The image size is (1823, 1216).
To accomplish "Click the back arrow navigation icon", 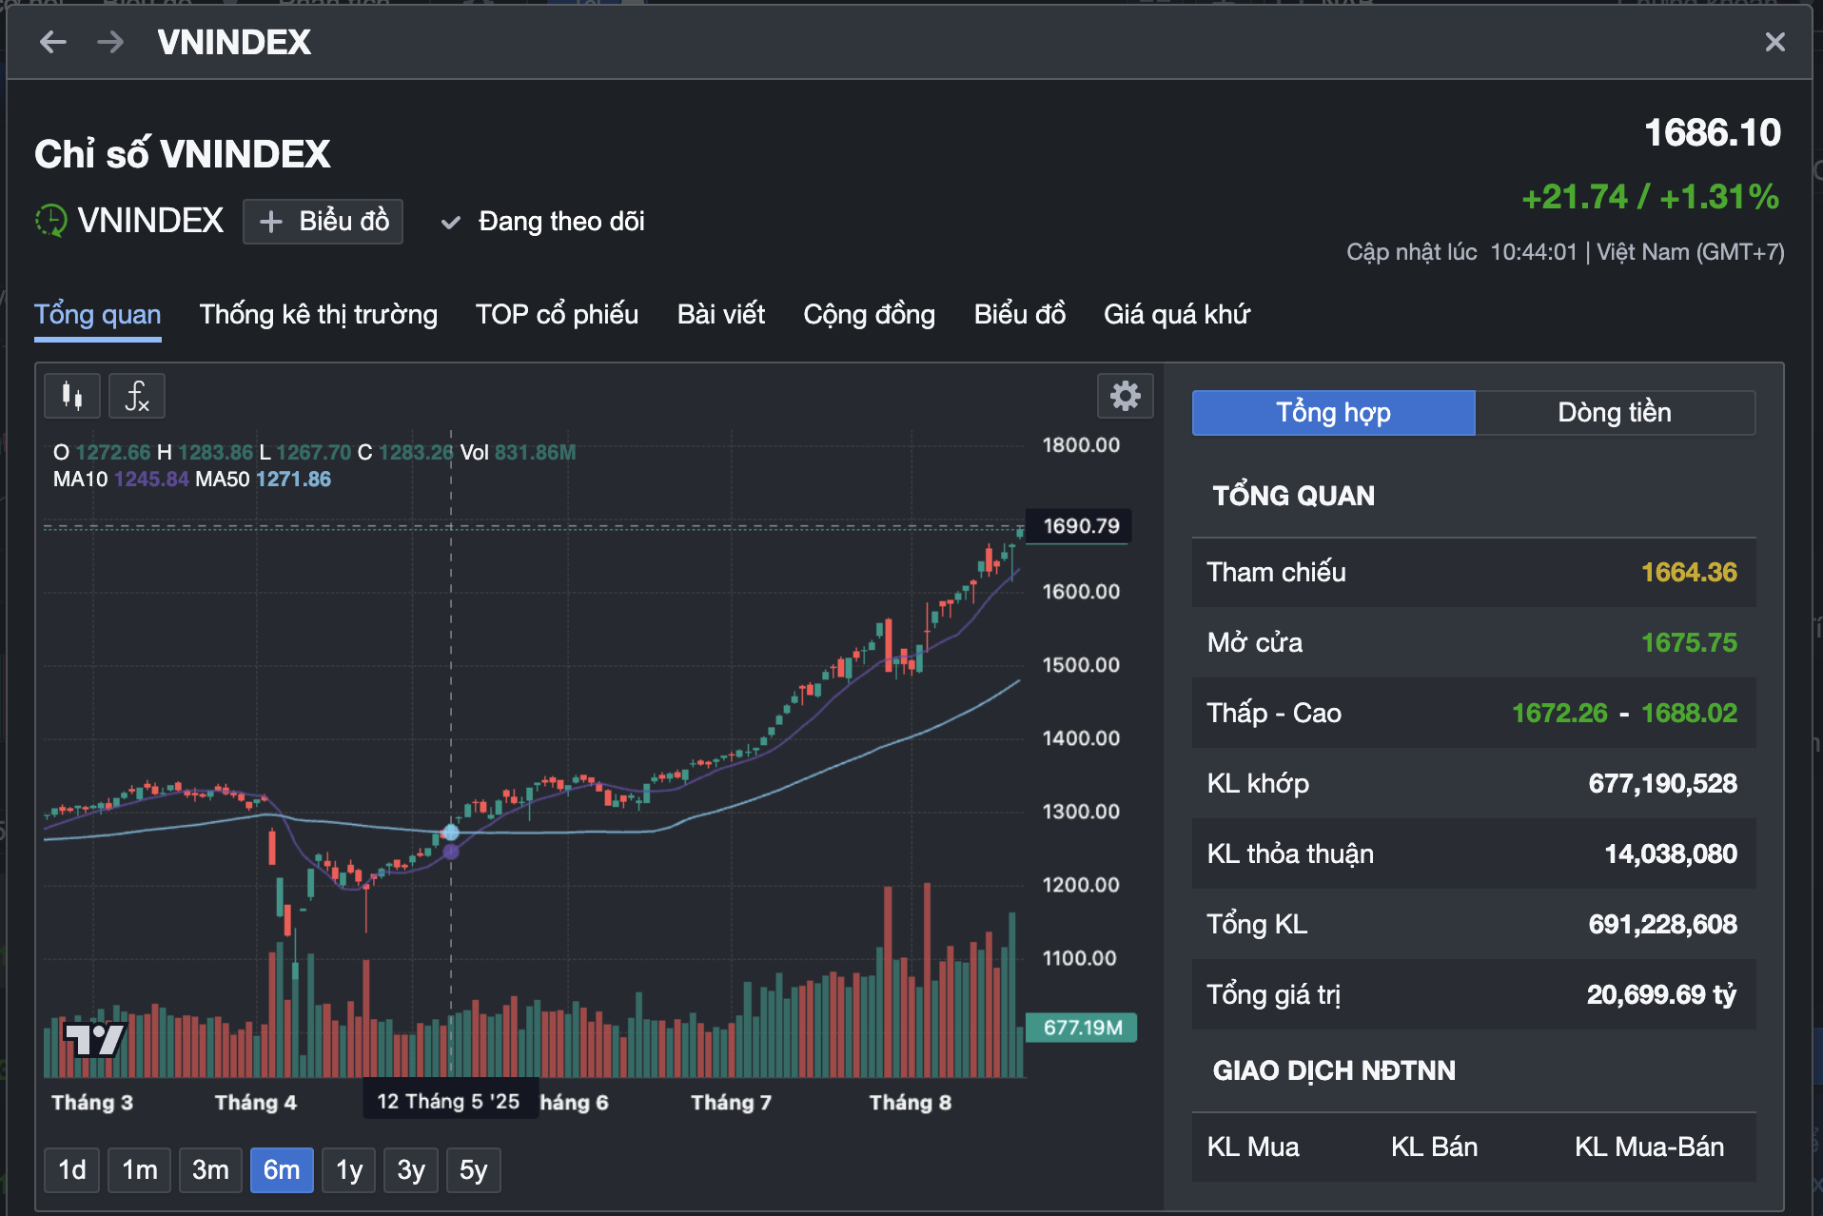I will tap(53, 42).
